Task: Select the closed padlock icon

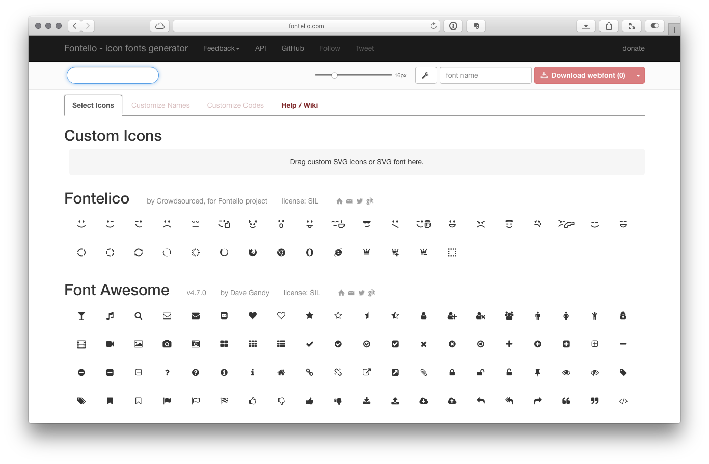Action: 452,373
